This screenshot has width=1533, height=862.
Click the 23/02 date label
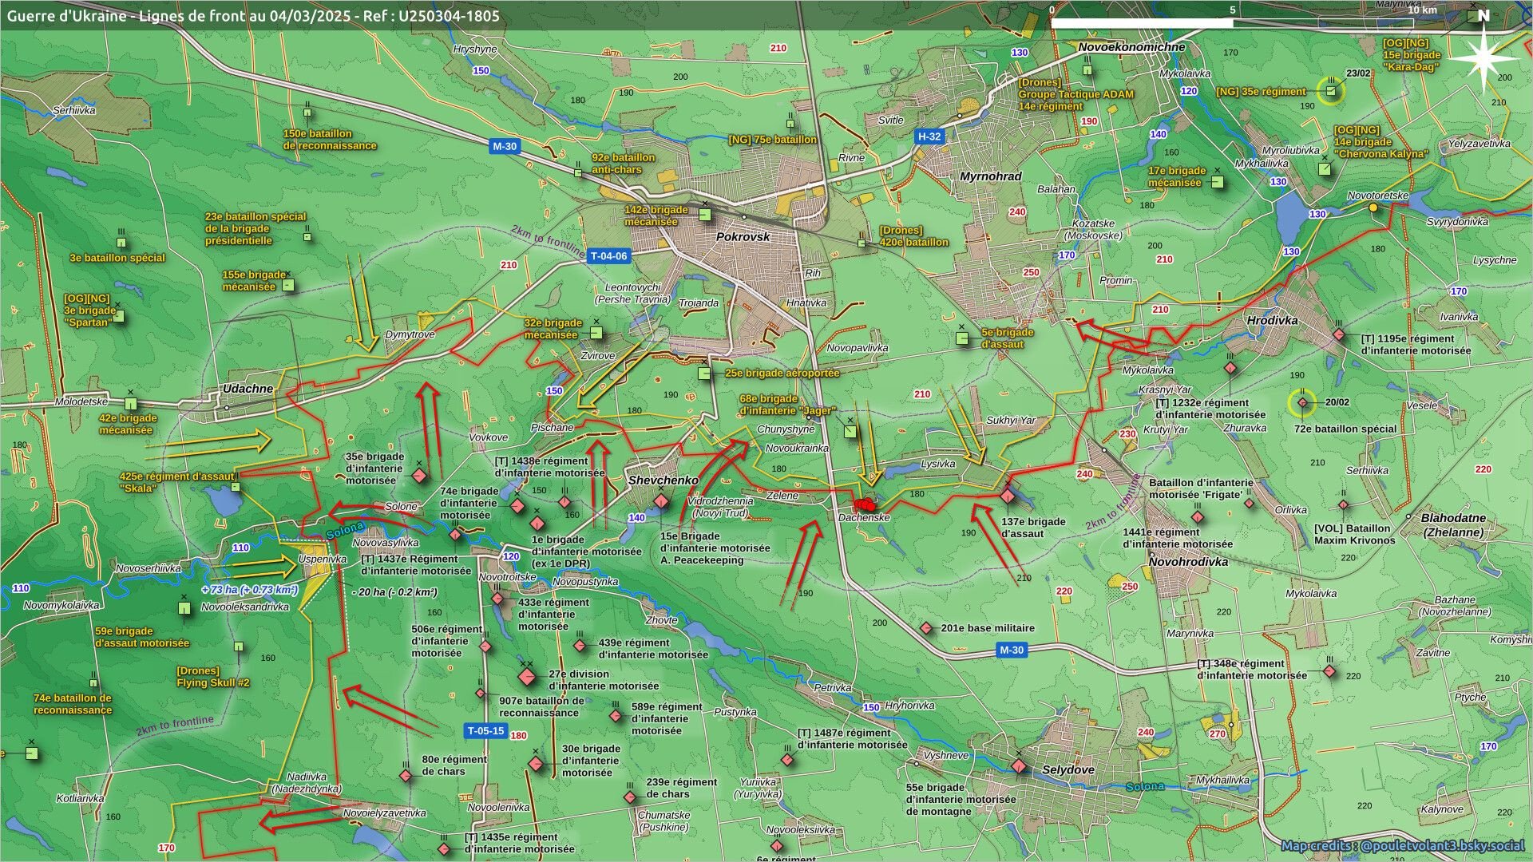[x=1359, y=73]
